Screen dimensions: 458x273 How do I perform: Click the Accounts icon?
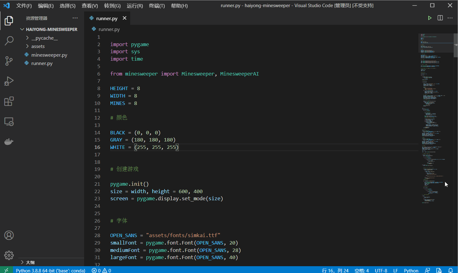(9, 235)
